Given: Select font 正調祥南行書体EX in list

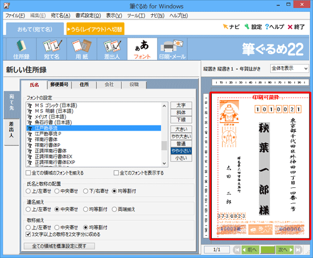Looking at the screenshot, I should [94, 156].
